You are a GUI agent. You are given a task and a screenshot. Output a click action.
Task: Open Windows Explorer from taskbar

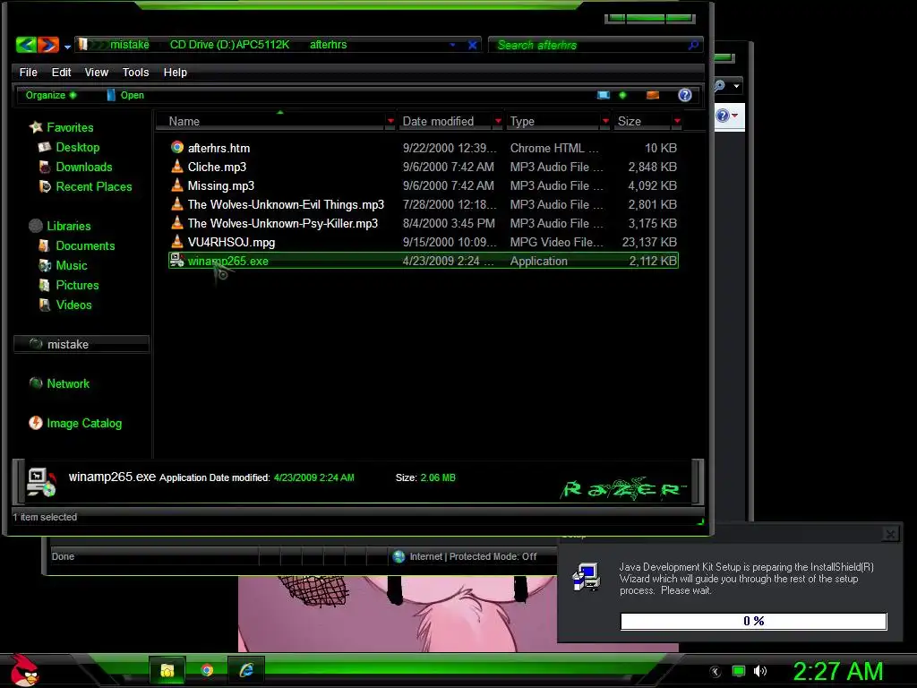pyautogui.click(x=167, y=670)
